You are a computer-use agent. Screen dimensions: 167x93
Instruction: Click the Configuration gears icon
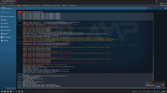point(2,30)
